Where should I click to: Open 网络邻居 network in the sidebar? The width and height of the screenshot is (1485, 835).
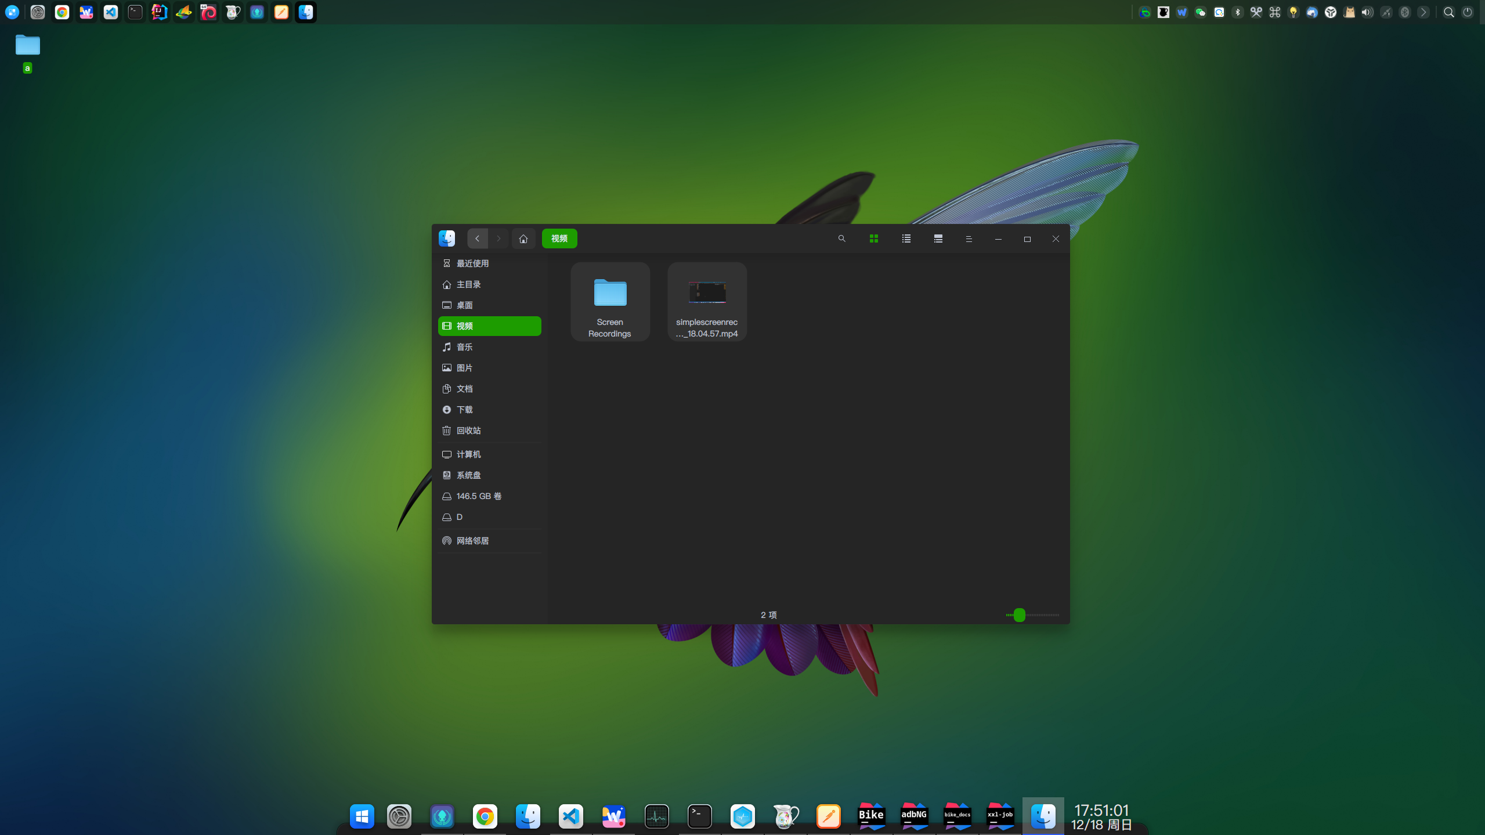pyautogui.click(x=472, y=541)
